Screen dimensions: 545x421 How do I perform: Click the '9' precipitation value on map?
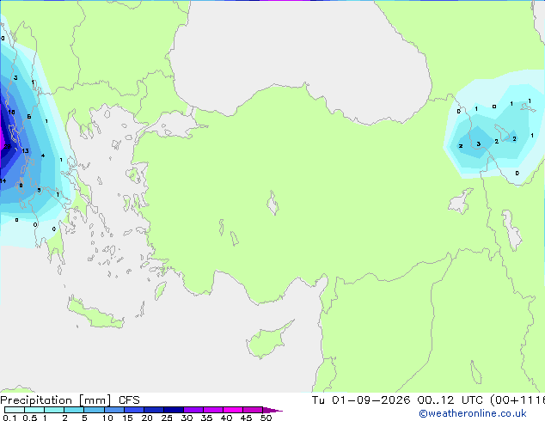[21, 186]
